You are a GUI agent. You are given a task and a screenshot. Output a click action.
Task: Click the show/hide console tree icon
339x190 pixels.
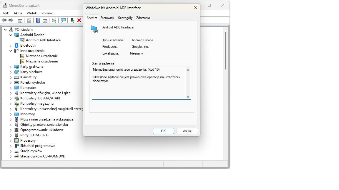click(x=20, y=20)
